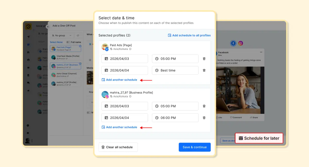Select the Instagram icon above the post preview
The width and height of the screenshot is (309, 167).
click(240, 43)
